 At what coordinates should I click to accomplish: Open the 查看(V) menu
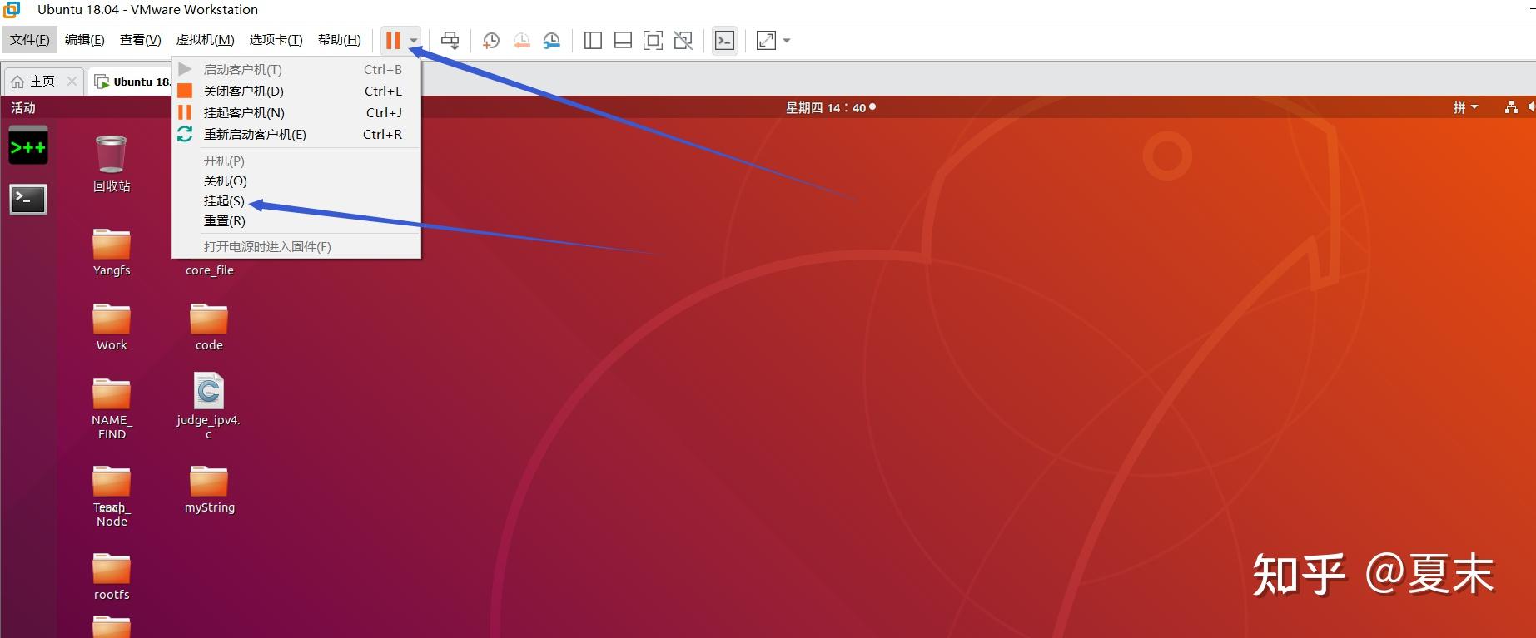click(141, 40)
